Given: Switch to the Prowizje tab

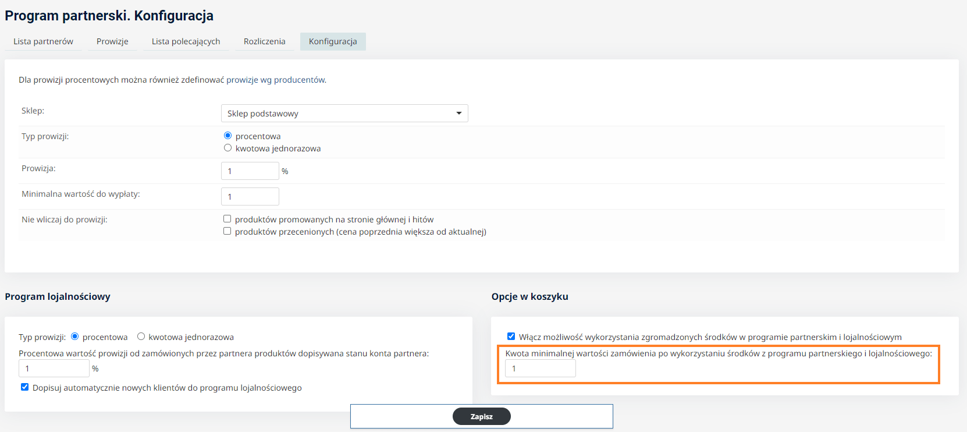Looking at the screenshot, I should [112, 41].
